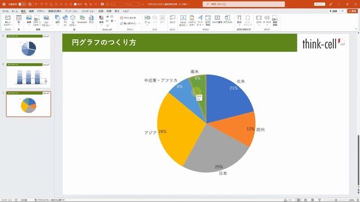
Task: Click the orange 欧州 12% pie slice
Action: [236, 128]
